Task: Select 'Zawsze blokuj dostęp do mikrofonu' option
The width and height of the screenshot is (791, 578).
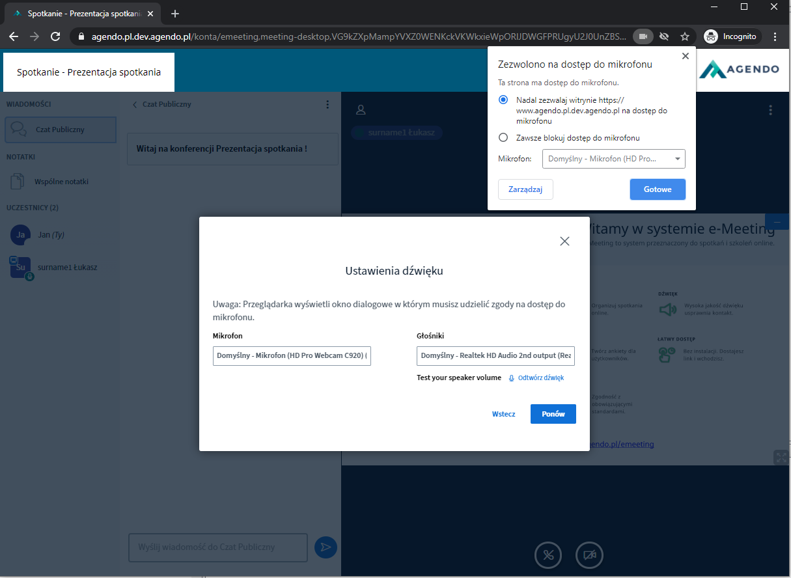Action: point(503,138)
